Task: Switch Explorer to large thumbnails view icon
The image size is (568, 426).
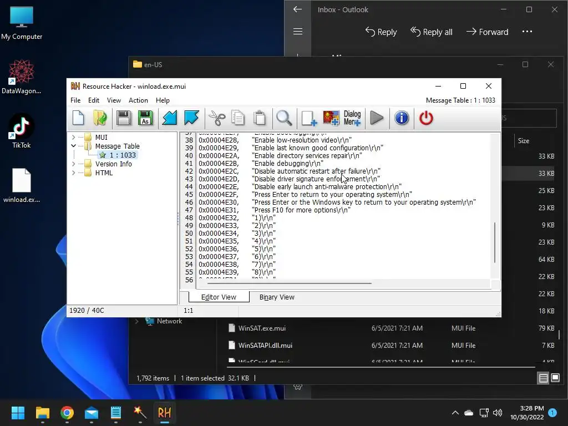Action: [555, 378]
